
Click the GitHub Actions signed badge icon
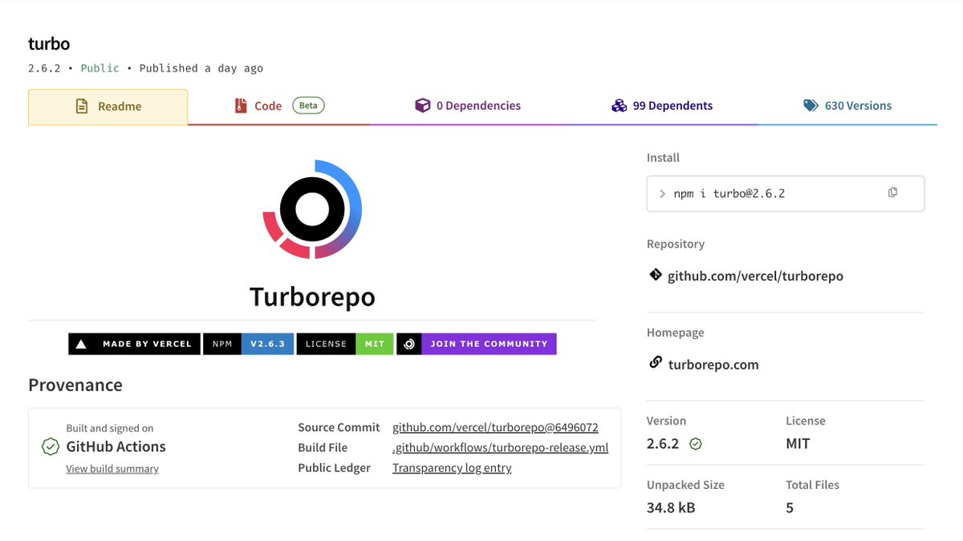[51, 447]
